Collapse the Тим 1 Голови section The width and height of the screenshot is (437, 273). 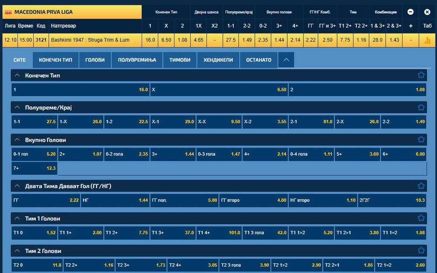17,218
